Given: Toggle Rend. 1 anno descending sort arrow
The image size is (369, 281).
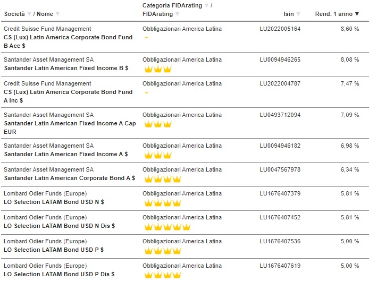Looking at the screenshot, I should 357,14.
